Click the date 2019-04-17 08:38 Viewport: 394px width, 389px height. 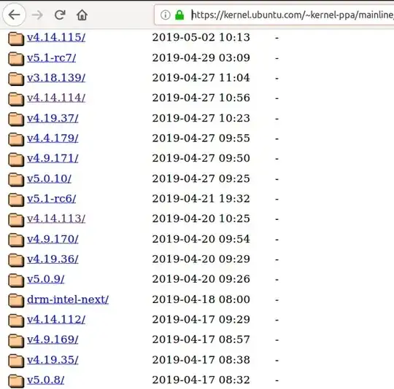(201, 360)
